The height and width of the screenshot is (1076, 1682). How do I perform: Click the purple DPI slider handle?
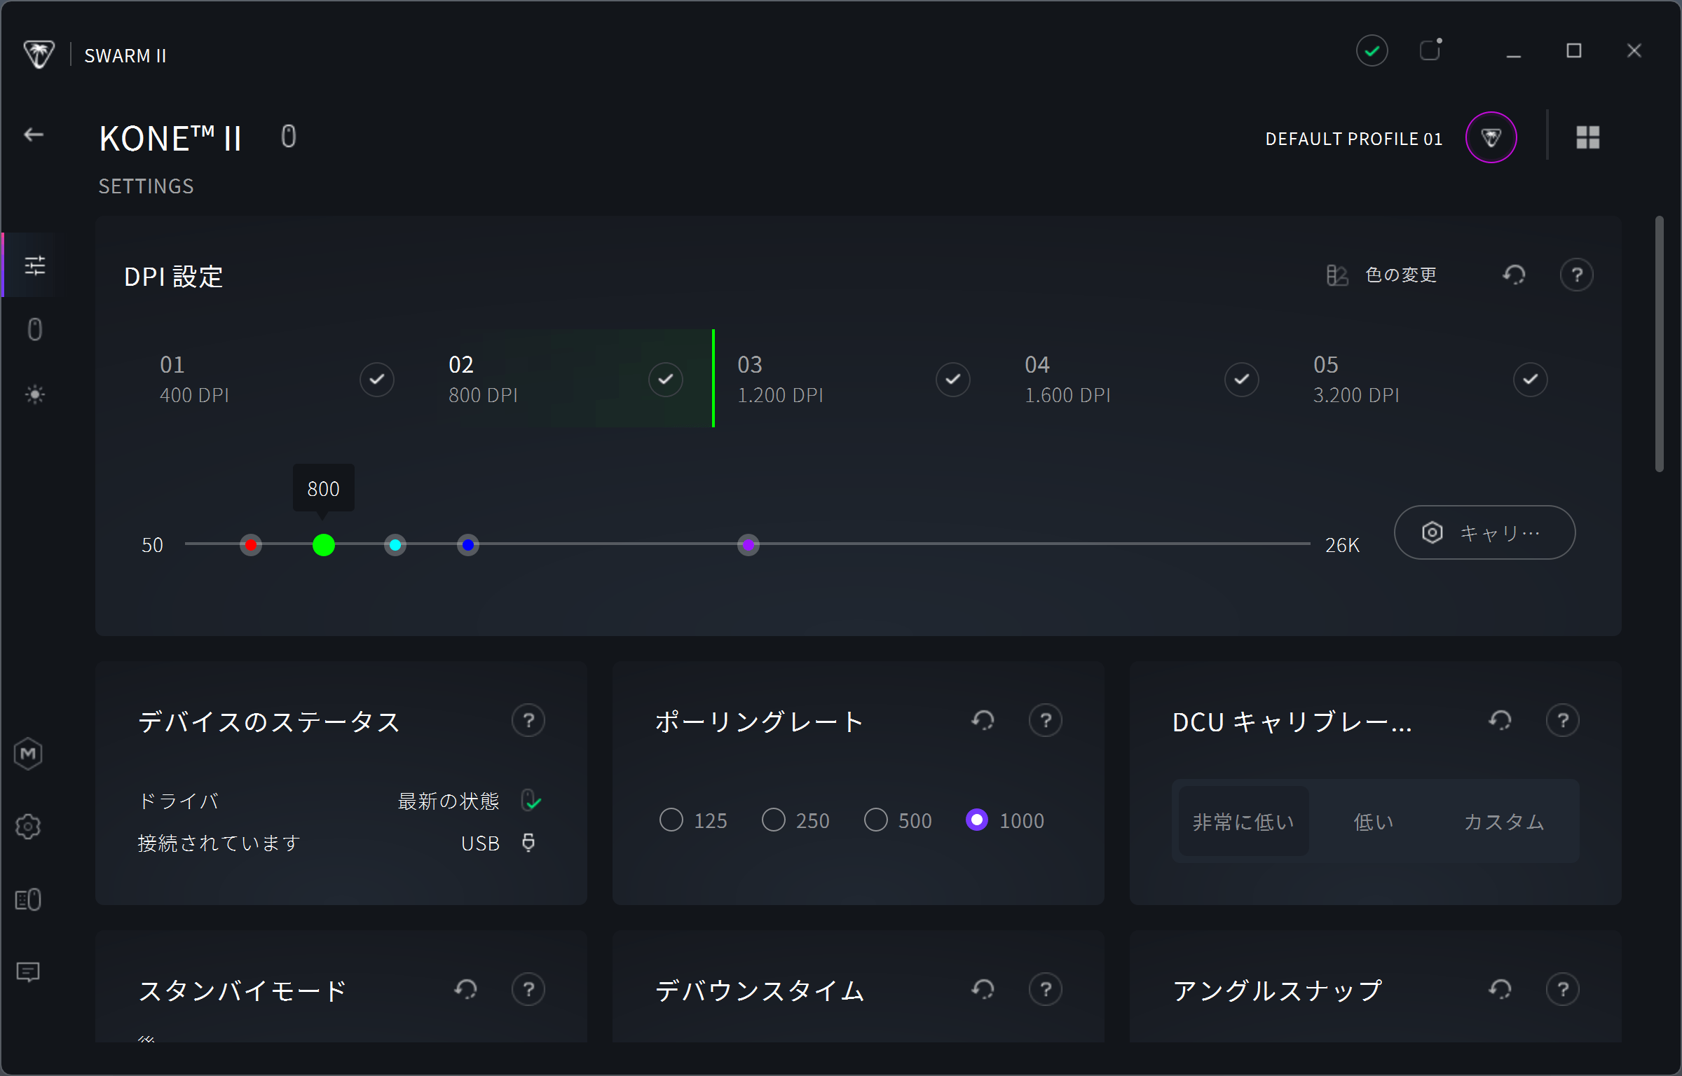(x=748, y=544)
